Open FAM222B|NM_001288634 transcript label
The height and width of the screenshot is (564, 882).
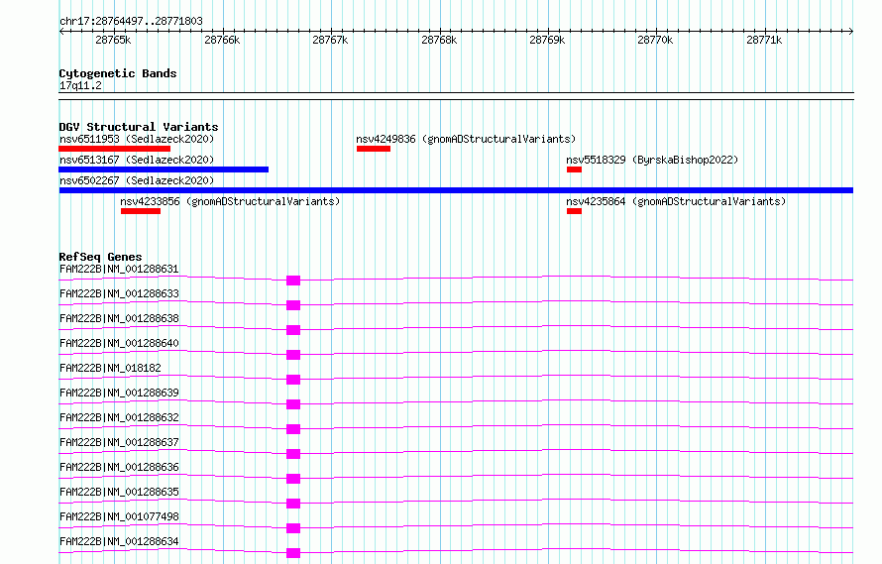[119, 541]
